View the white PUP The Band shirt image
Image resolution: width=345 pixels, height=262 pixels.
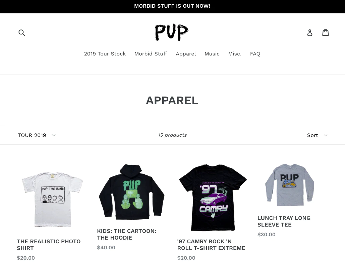click(x=52, y=199)
